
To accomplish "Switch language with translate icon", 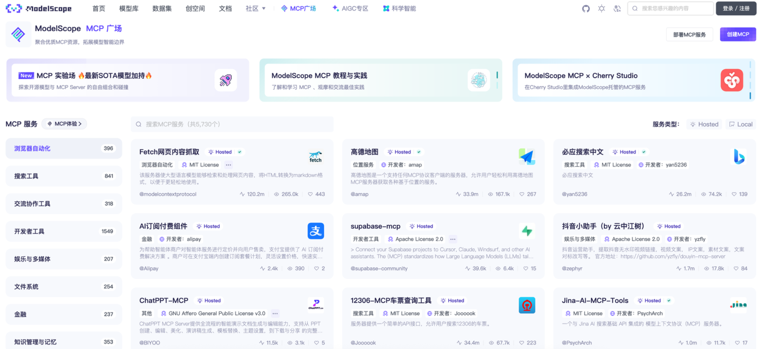I will point(617,9).
